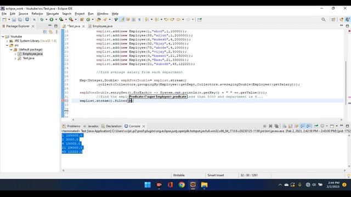This screenshot has width=351, height=197.
Task: Click the Coverage run toolbar icon
Action: click(x=61, y=20)
